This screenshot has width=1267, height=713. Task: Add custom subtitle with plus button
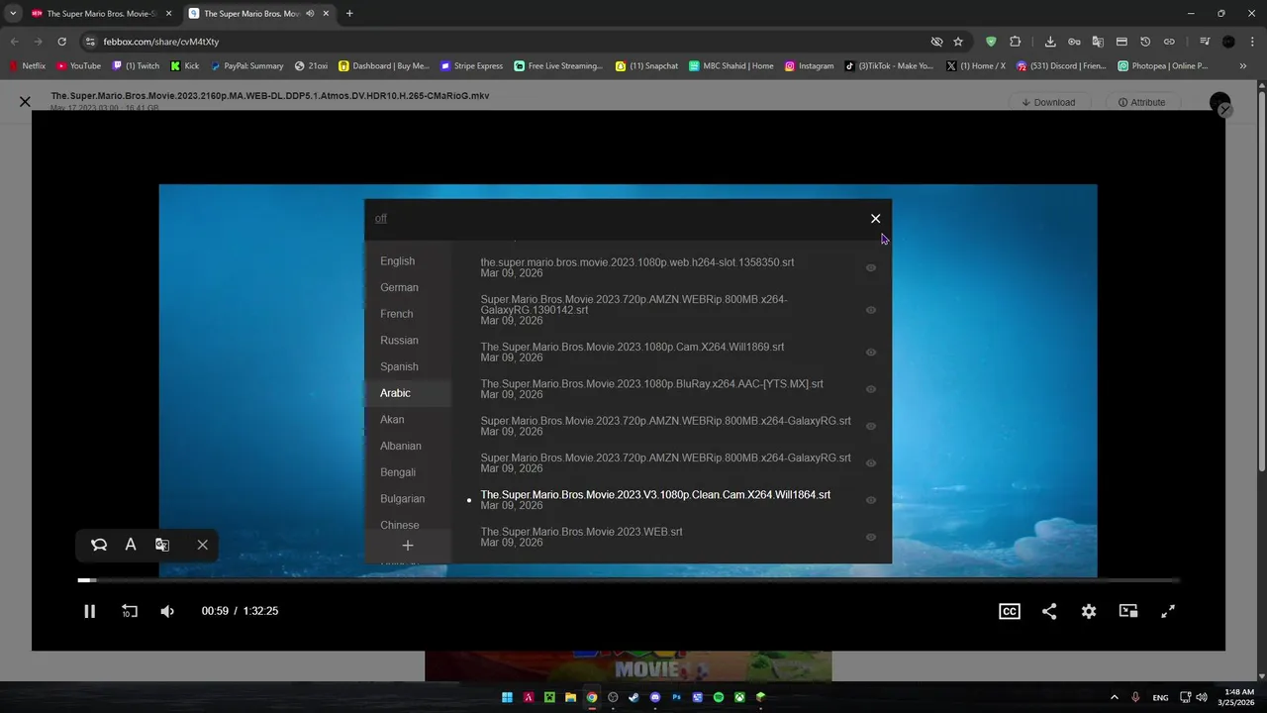(408, 546)
